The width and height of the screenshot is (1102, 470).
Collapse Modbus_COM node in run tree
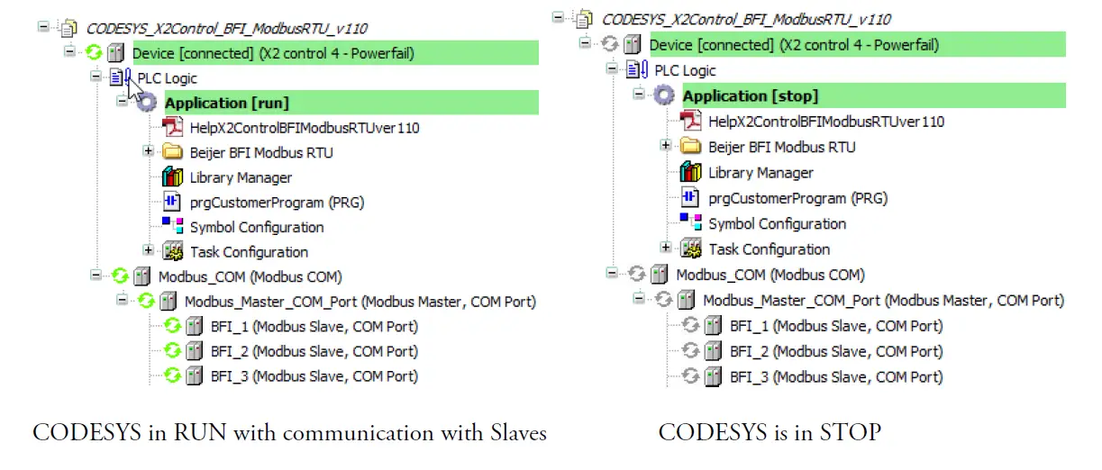coord(96,276)
